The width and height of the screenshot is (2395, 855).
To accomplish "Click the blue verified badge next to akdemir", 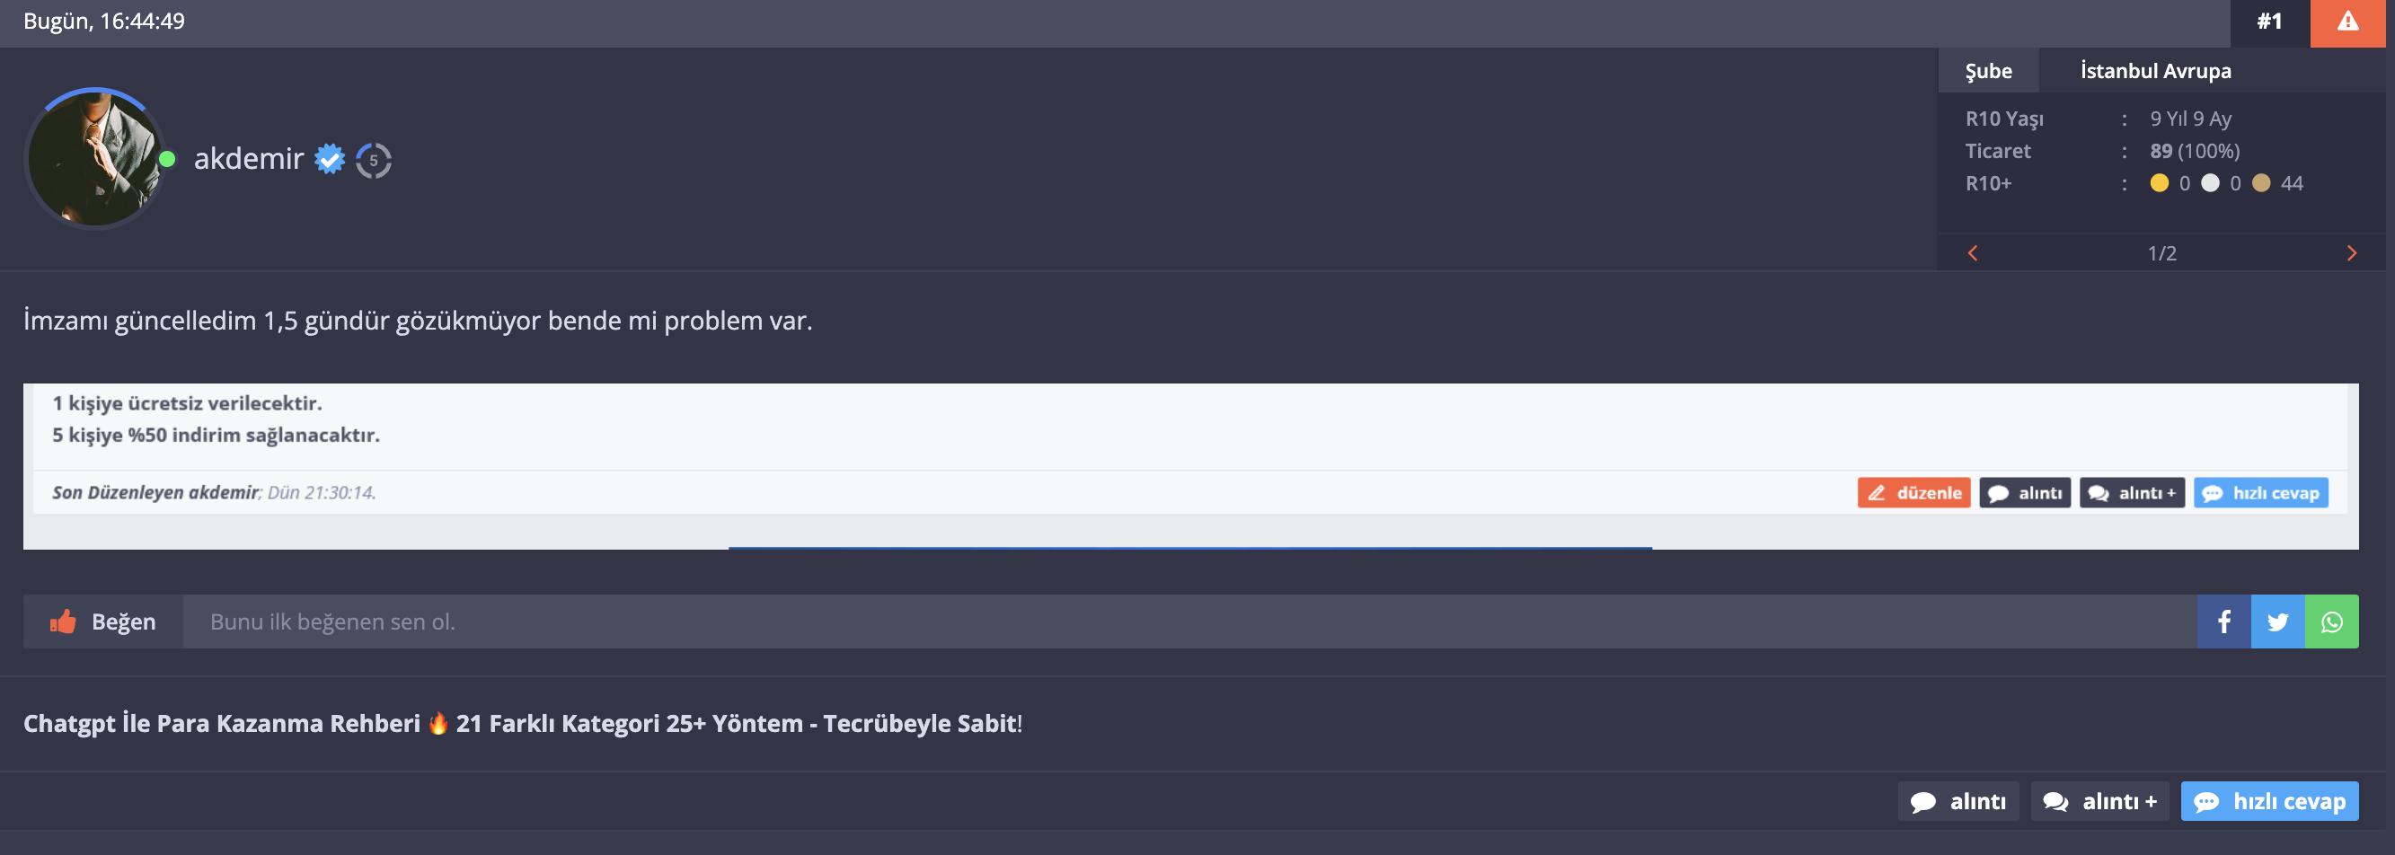I will coord(329,159).
